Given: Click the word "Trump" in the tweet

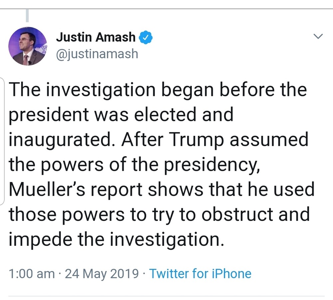Looking at the screenshot, I should tap(196, 140).
